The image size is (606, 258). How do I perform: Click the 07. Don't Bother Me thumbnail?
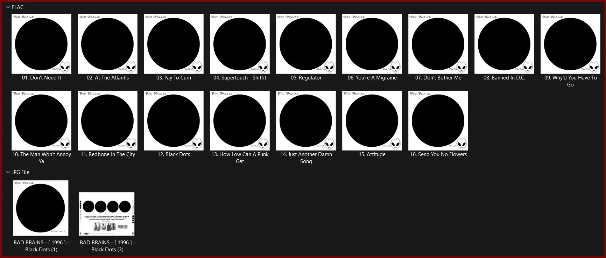[x=438, y=44]
